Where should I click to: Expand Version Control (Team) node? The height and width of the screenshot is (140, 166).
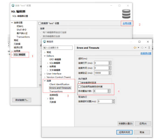(x=45, y=77)
